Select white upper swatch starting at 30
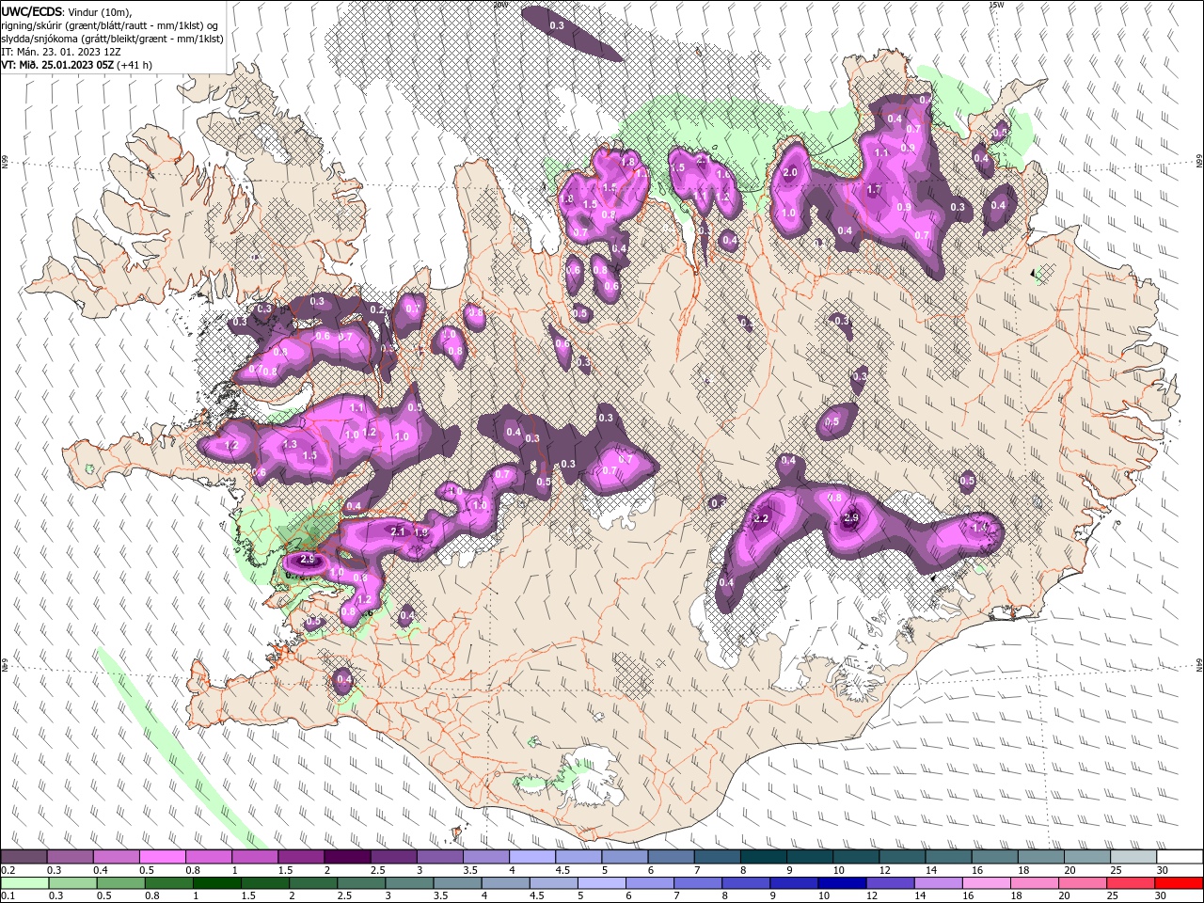The width and height of the screenshot is (1204, 903). click(1180, 857)
